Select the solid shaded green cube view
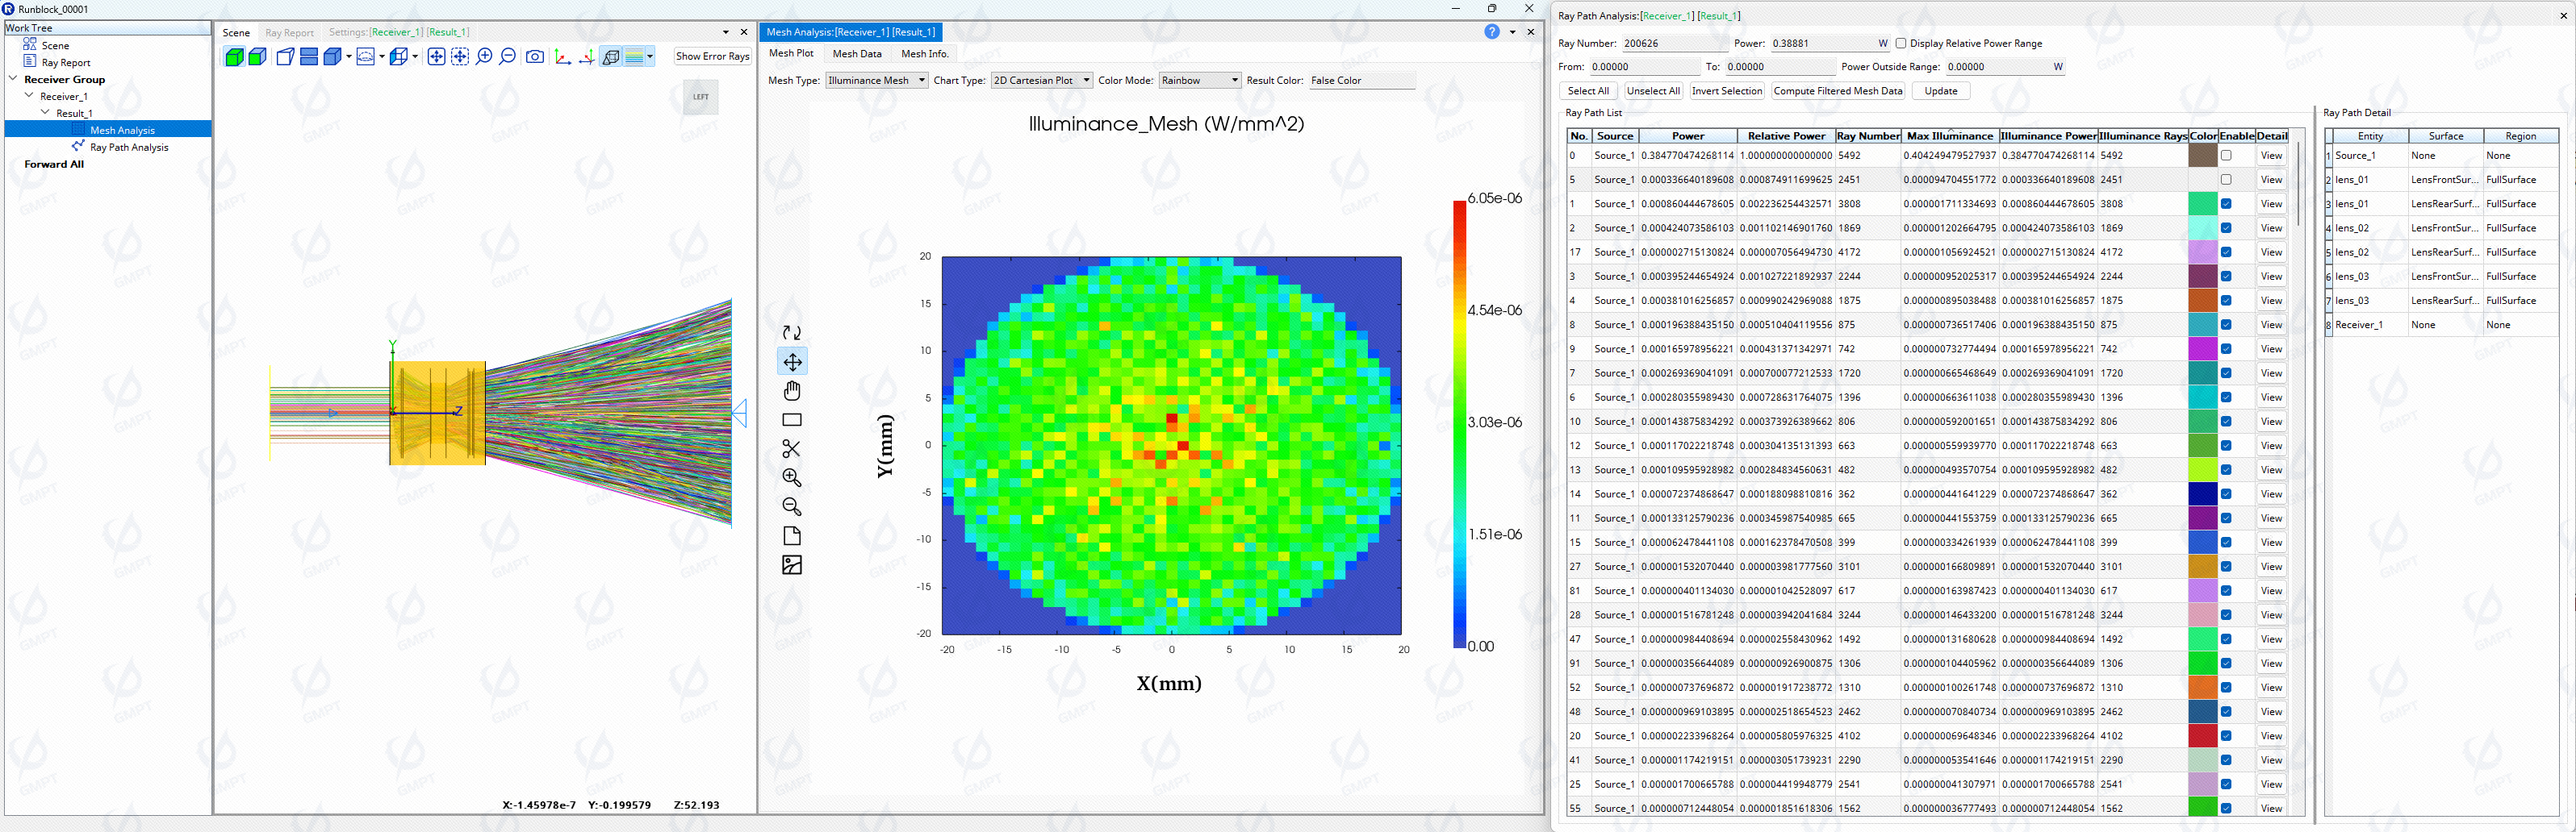2576x832 pixels. [235, 57]
